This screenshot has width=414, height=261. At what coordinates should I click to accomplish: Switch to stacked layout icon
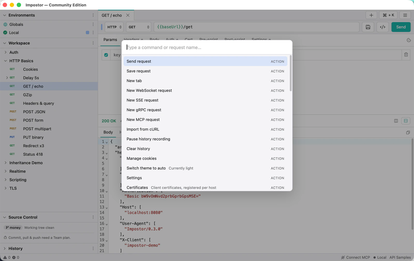(x=406, y=121)
